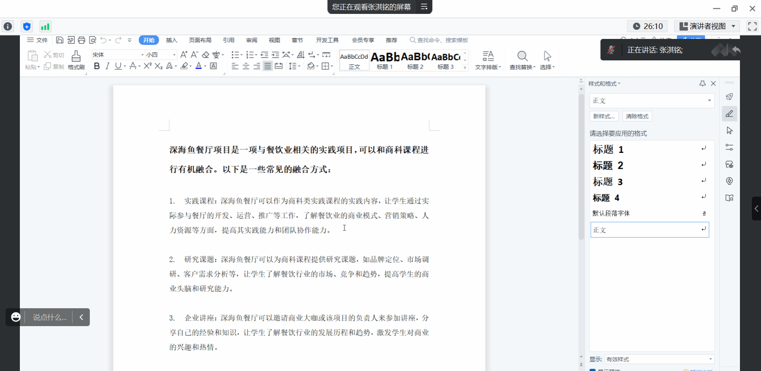Click the font color A swatch
This screenshot has width=761, height=371.
tap(198, 66)
